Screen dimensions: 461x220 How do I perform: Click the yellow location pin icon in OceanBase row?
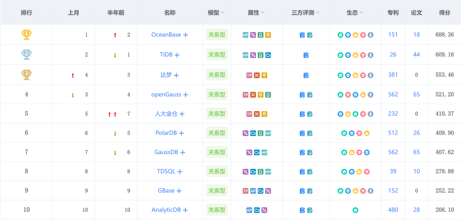(268, 35)
